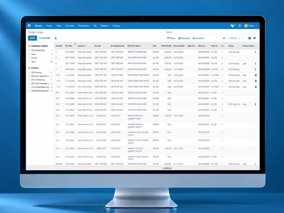Click the '2344-90' number cell
This screenshot has height=213, width=284.
[x=59, y=164]
